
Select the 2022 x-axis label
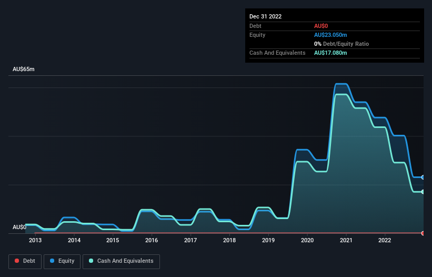click(385, 240)
